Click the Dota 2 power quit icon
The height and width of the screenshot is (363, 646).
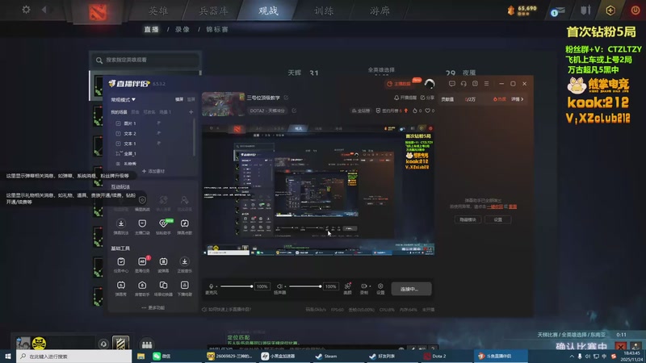pos(636,10)
